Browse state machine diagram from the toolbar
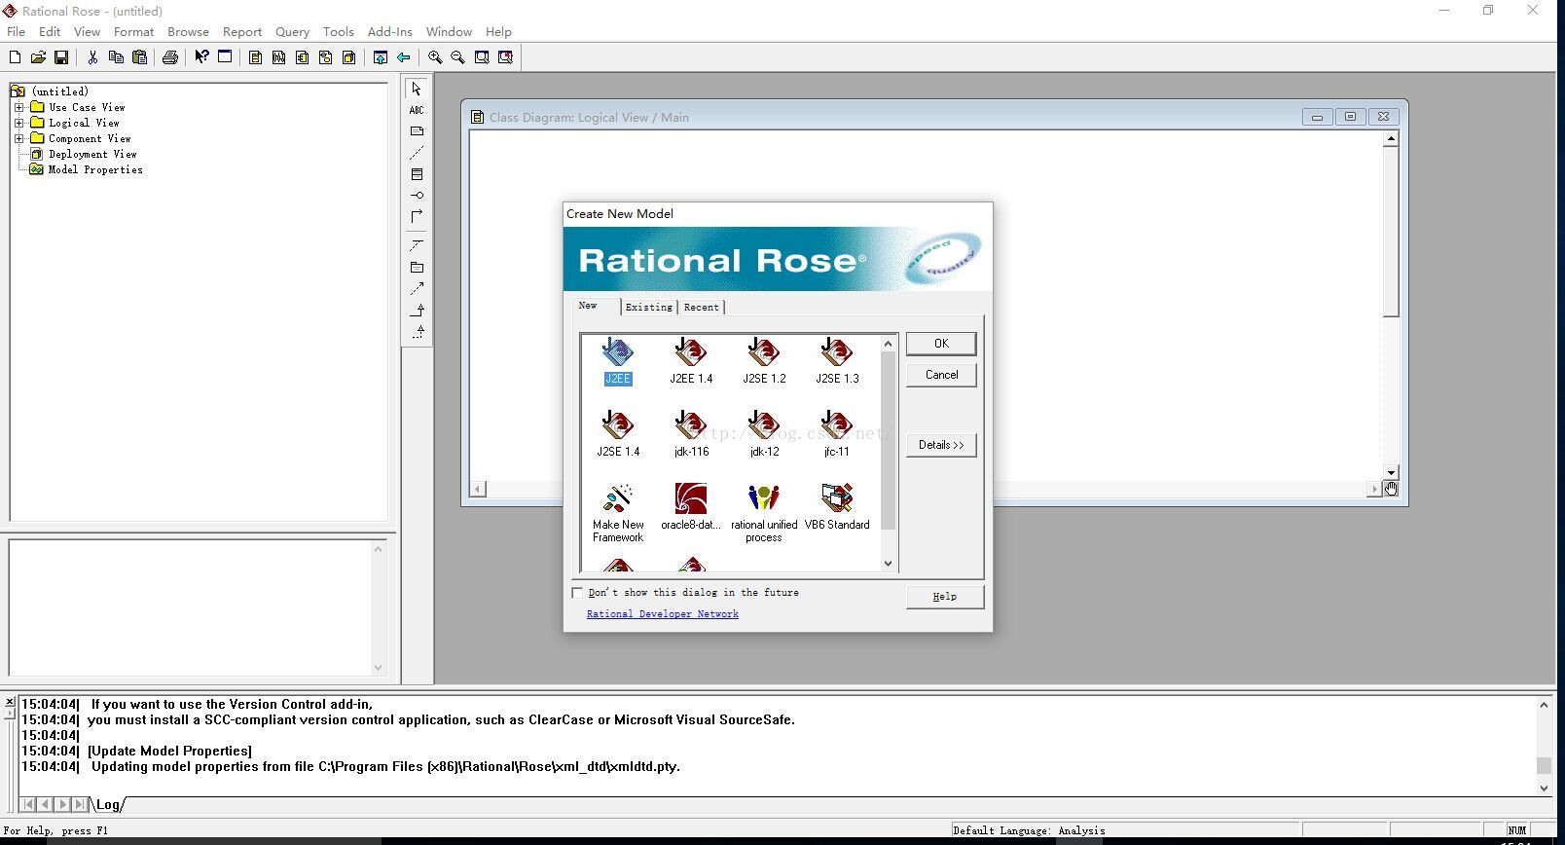Image resolution: width=1565 pixels, height=845 pixels. click(x=326, y=57)
